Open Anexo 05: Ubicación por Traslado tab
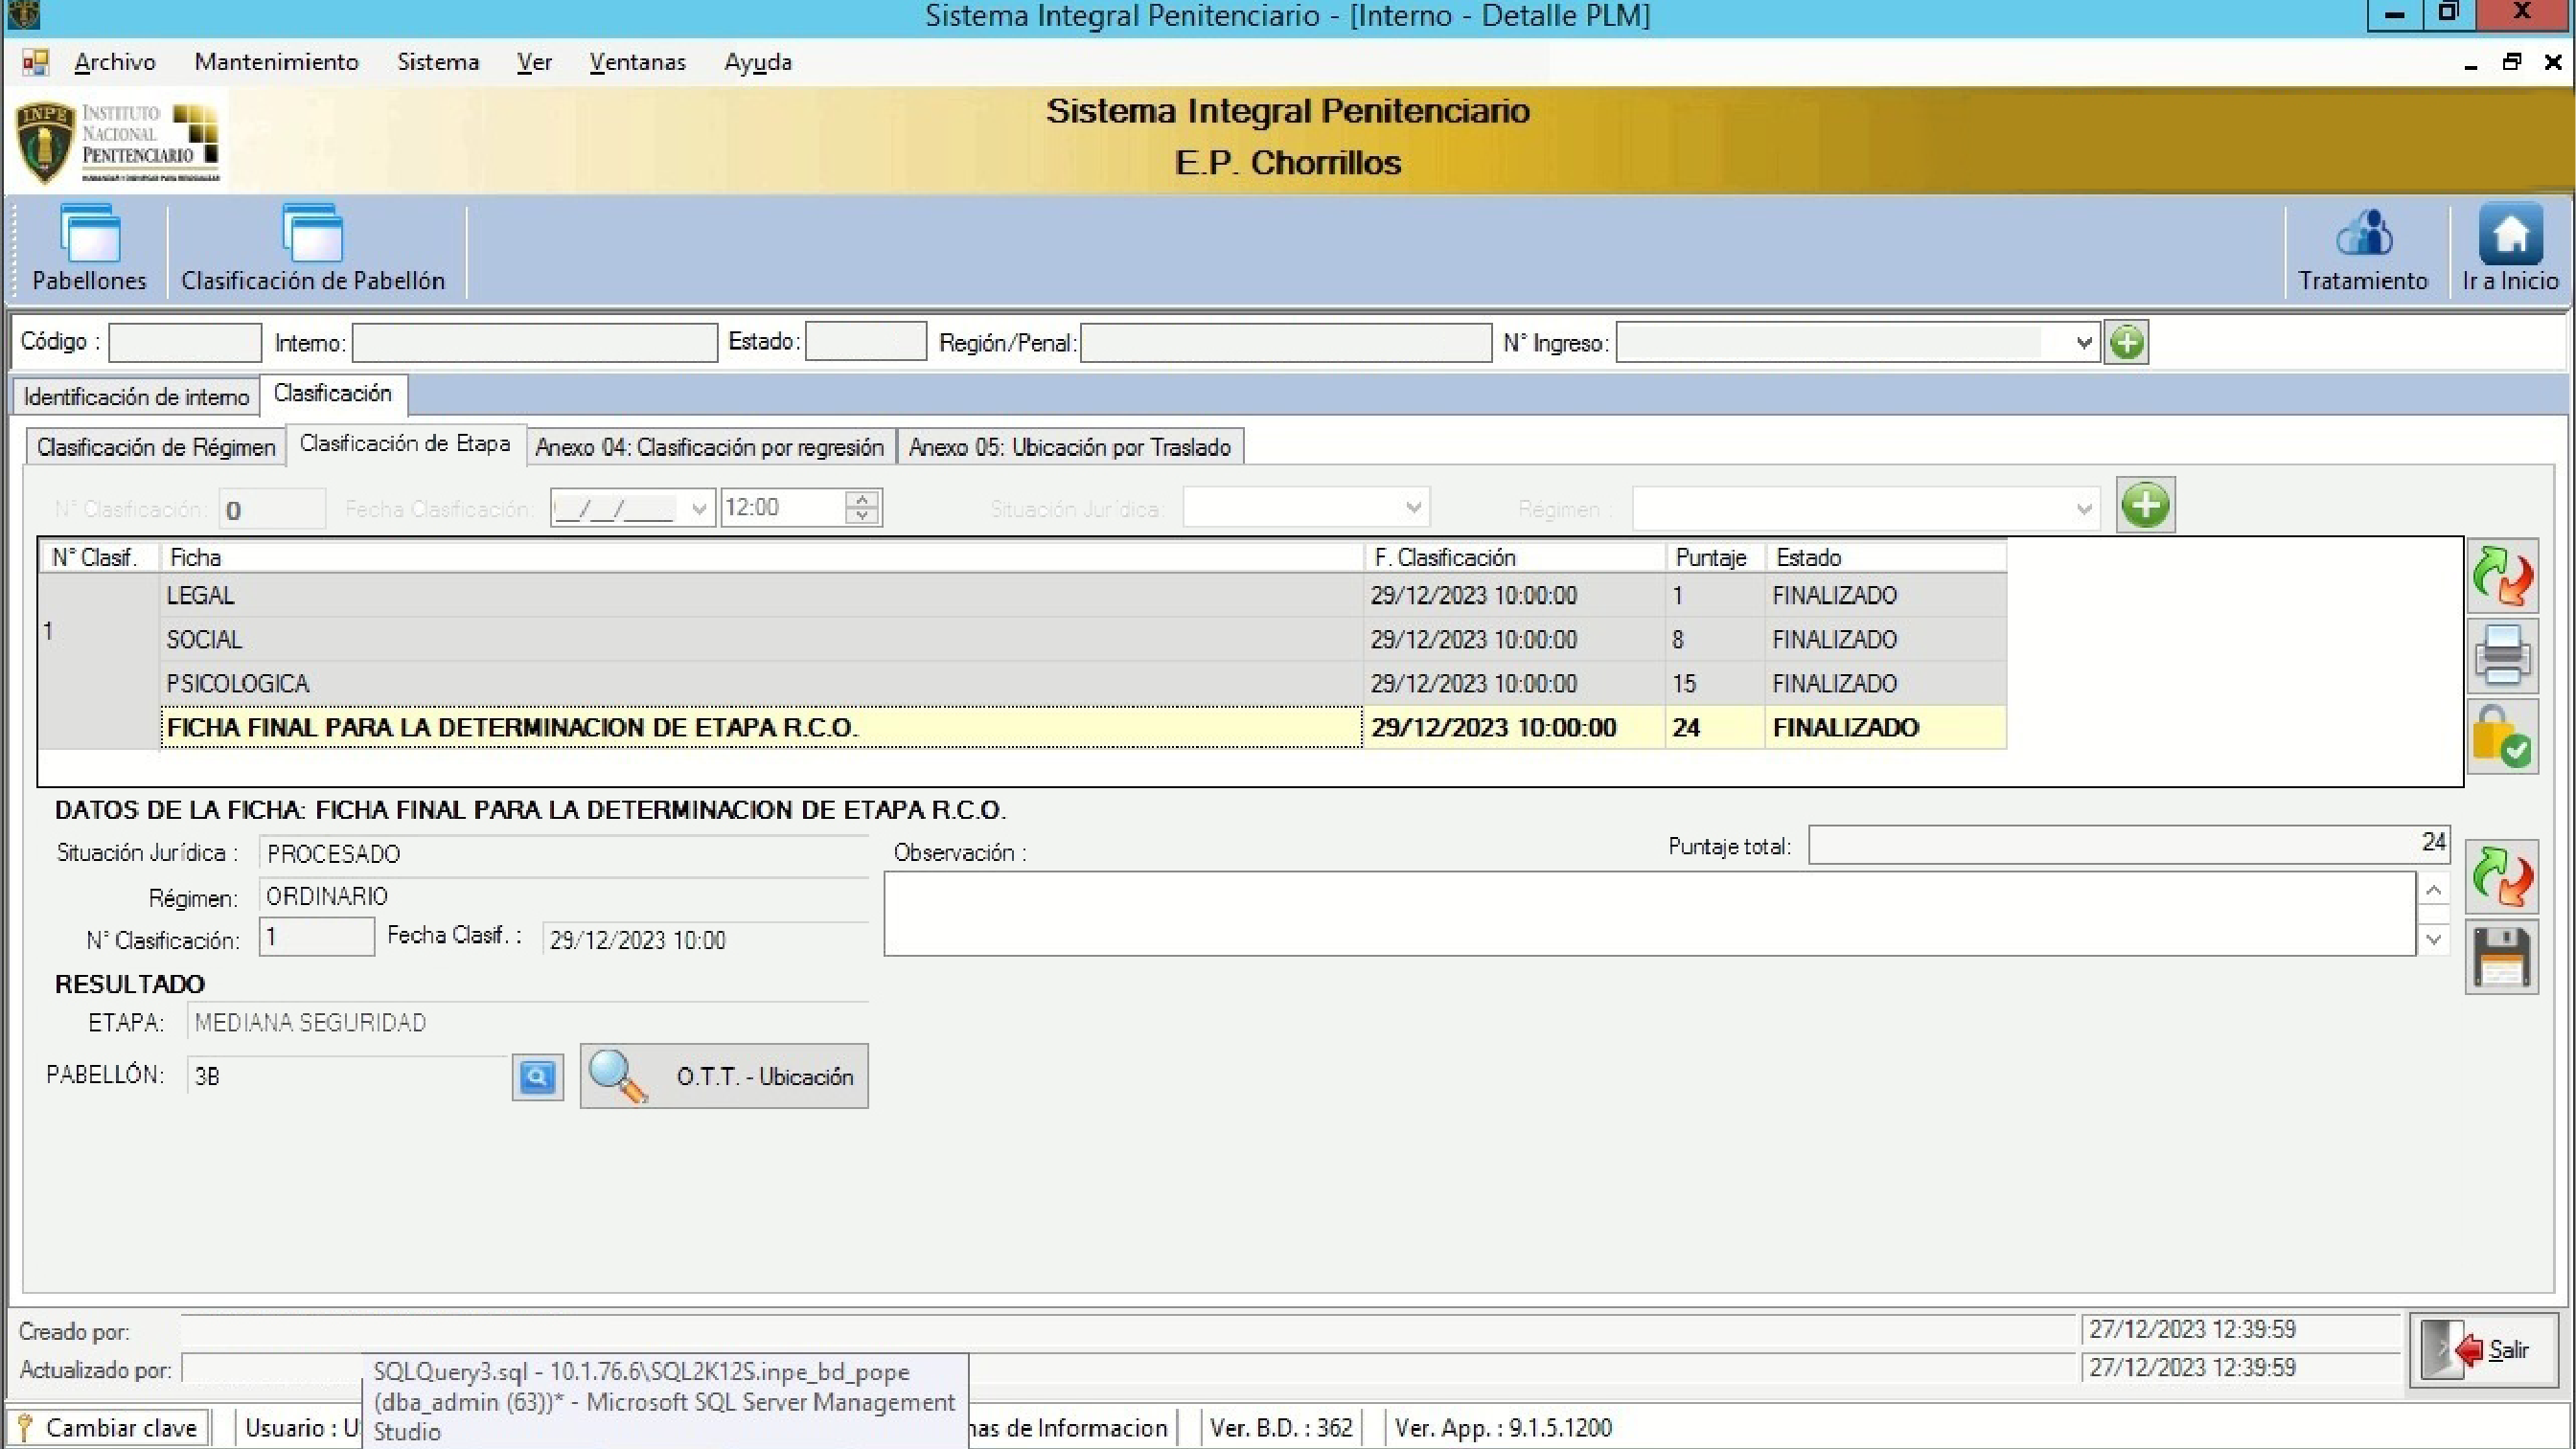Image resolution: width=2576 pixels, height=1449 pixels. (x=1070, y=446)
